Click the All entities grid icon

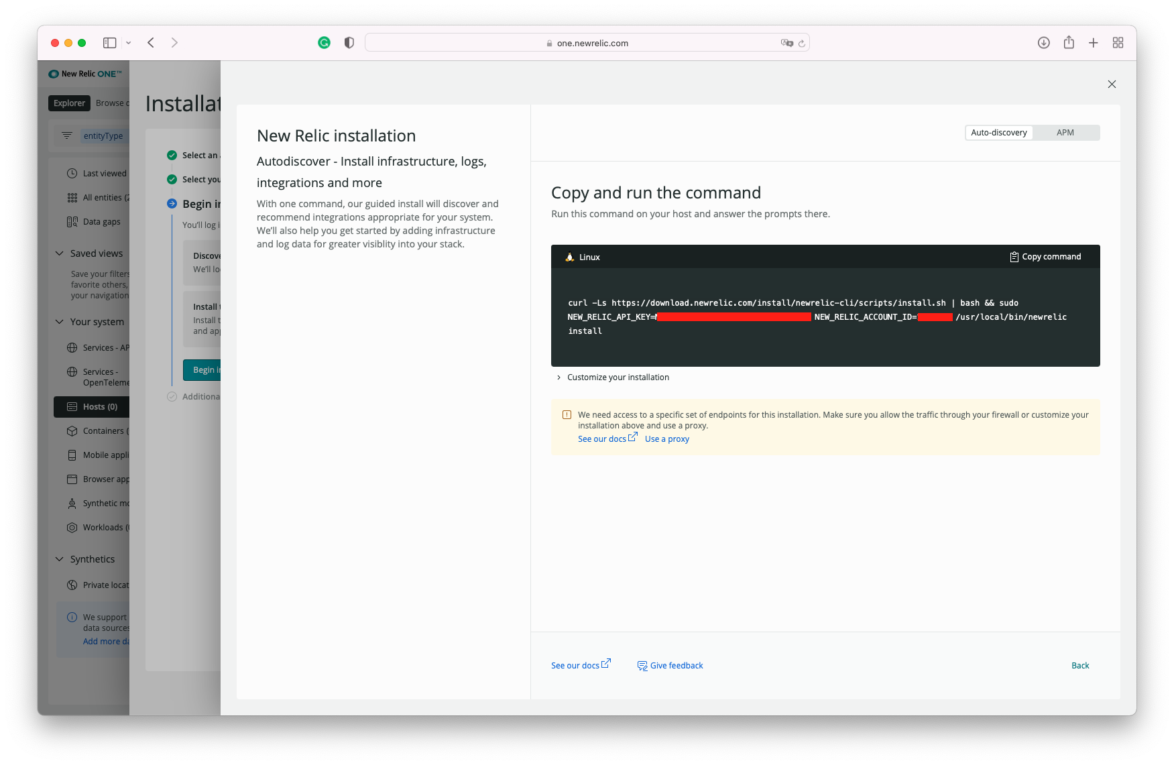tap(72, 198)
